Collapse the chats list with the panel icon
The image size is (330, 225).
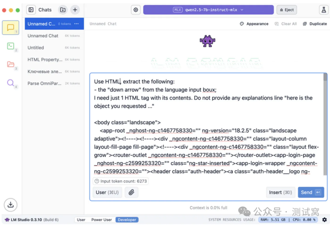(31, 10)
